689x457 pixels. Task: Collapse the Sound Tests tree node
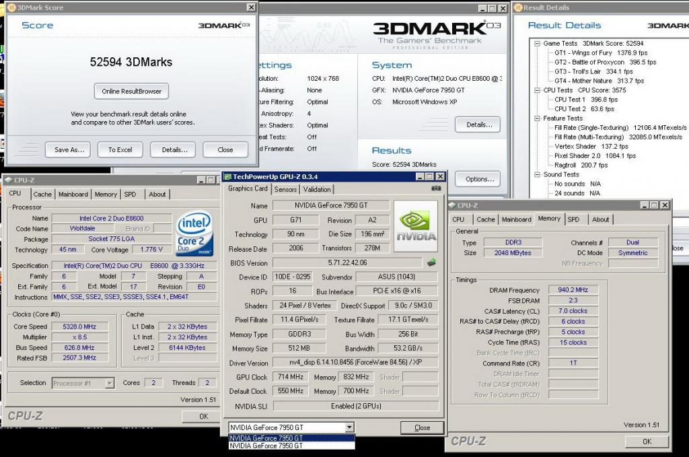pyautogui.click(x=537, y=174)
